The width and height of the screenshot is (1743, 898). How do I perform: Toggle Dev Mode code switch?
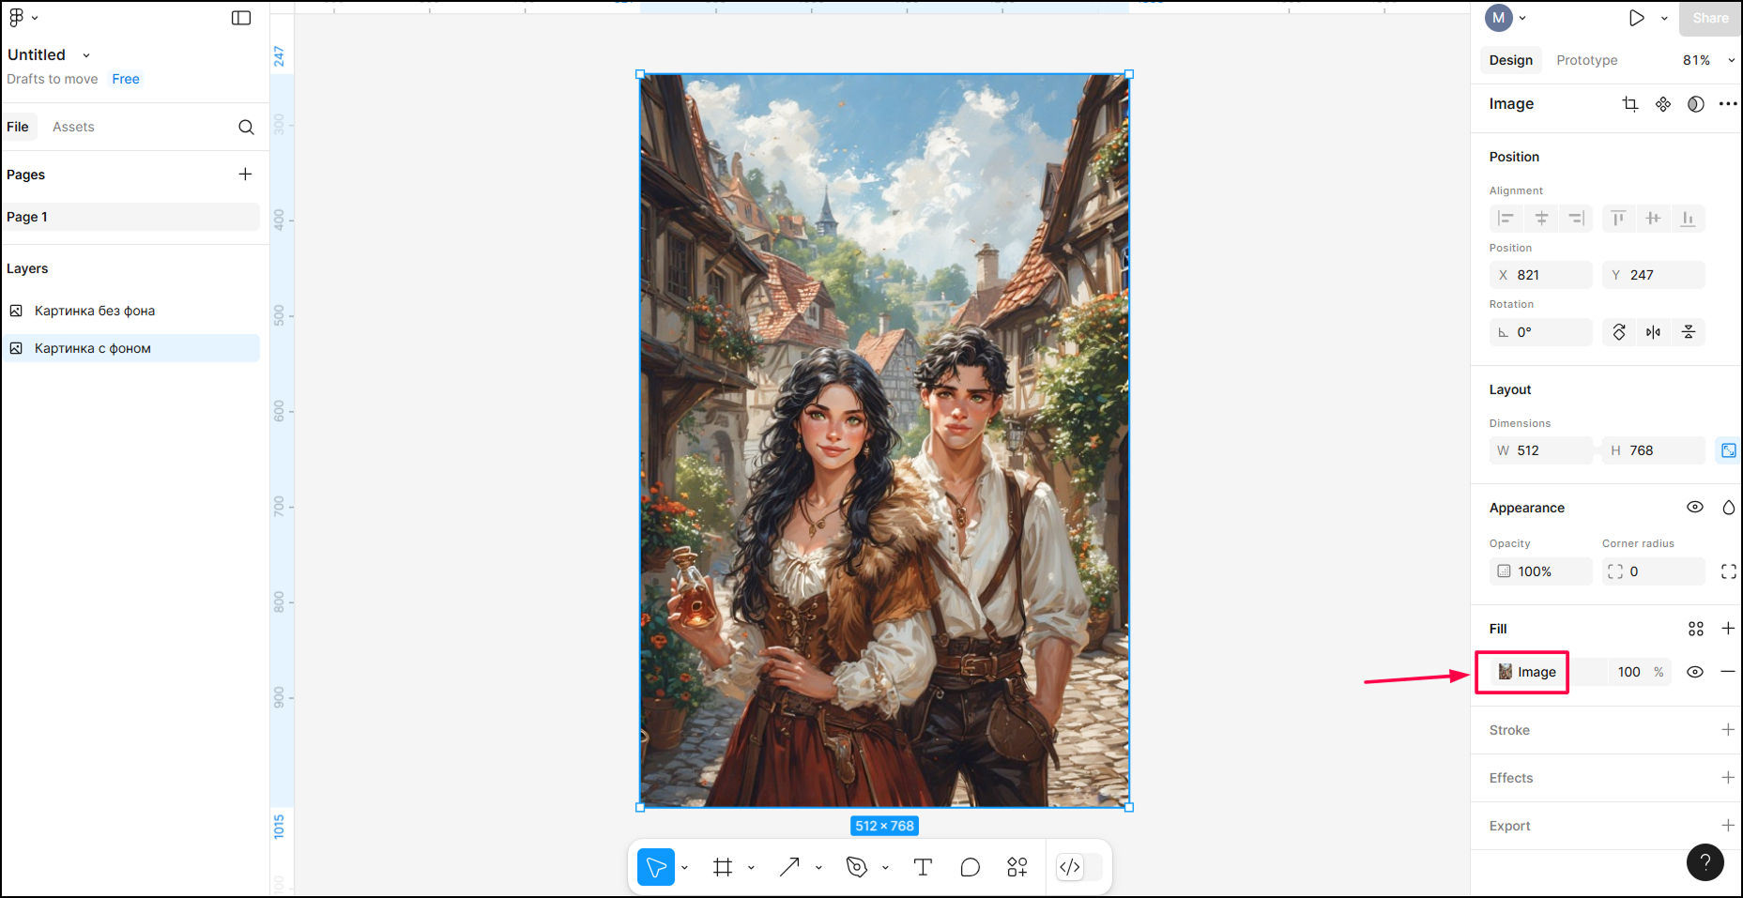1078,867
